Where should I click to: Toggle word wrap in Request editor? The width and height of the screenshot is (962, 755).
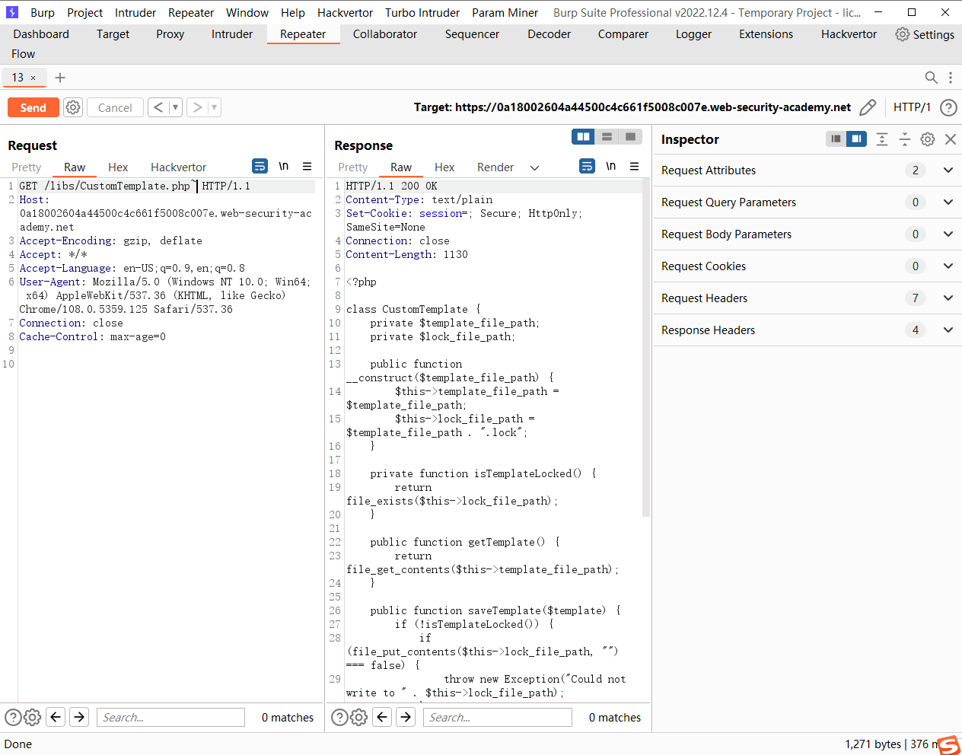260,166
